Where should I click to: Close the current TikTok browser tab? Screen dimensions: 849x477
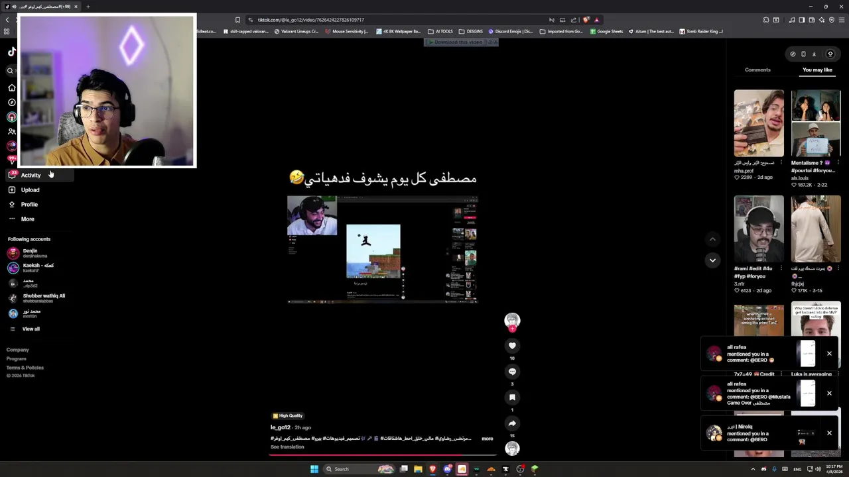click(x=76, y=7)
